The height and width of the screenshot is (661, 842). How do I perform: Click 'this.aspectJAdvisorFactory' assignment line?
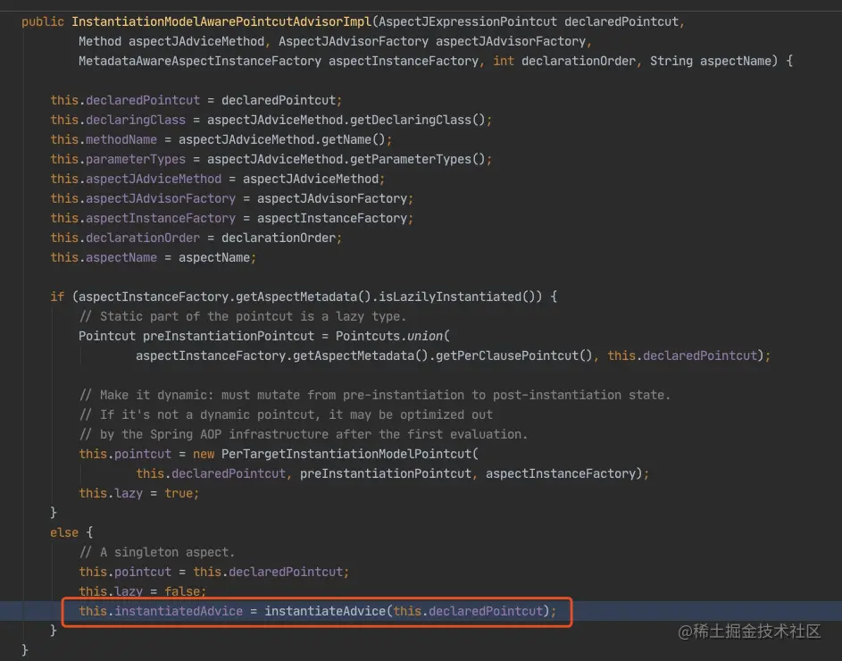pyautogui.click(x=232, y=199)
